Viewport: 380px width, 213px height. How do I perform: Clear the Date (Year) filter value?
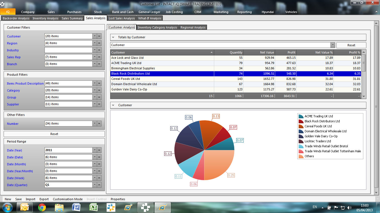99,150
